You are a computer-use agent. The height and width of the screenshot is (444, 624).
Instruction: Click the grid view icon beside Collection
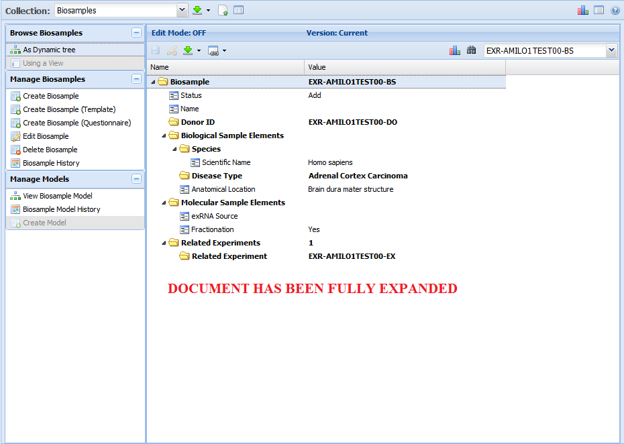click(x=238, y=10)
